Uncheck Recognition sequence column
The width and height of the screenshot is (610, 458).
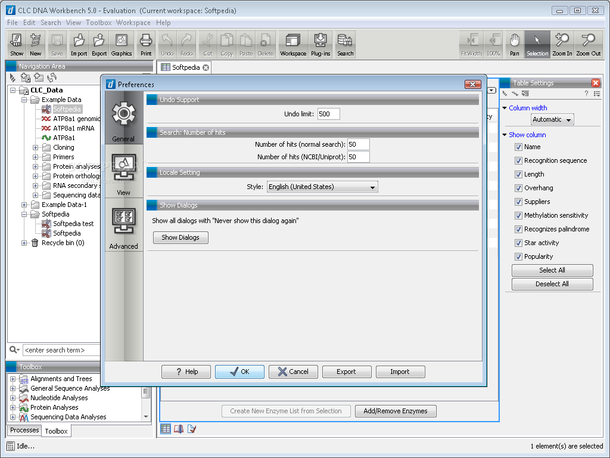pyautogui.click(x=518, y=160)
